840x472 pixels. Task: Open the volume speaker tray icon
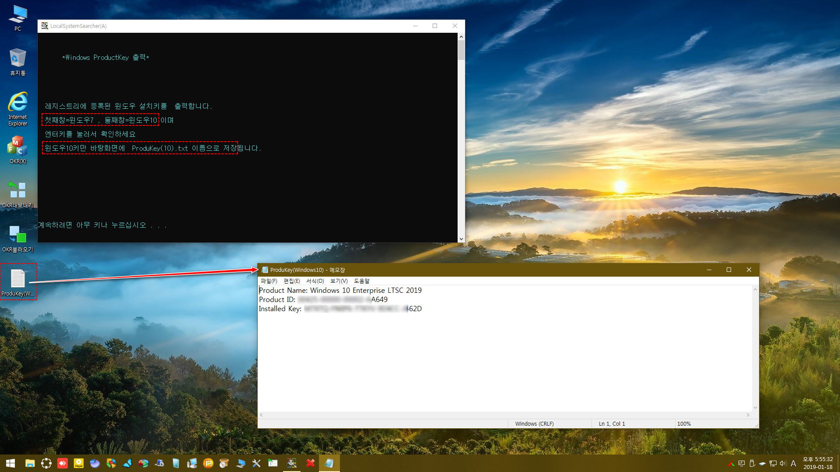point(783,463)
